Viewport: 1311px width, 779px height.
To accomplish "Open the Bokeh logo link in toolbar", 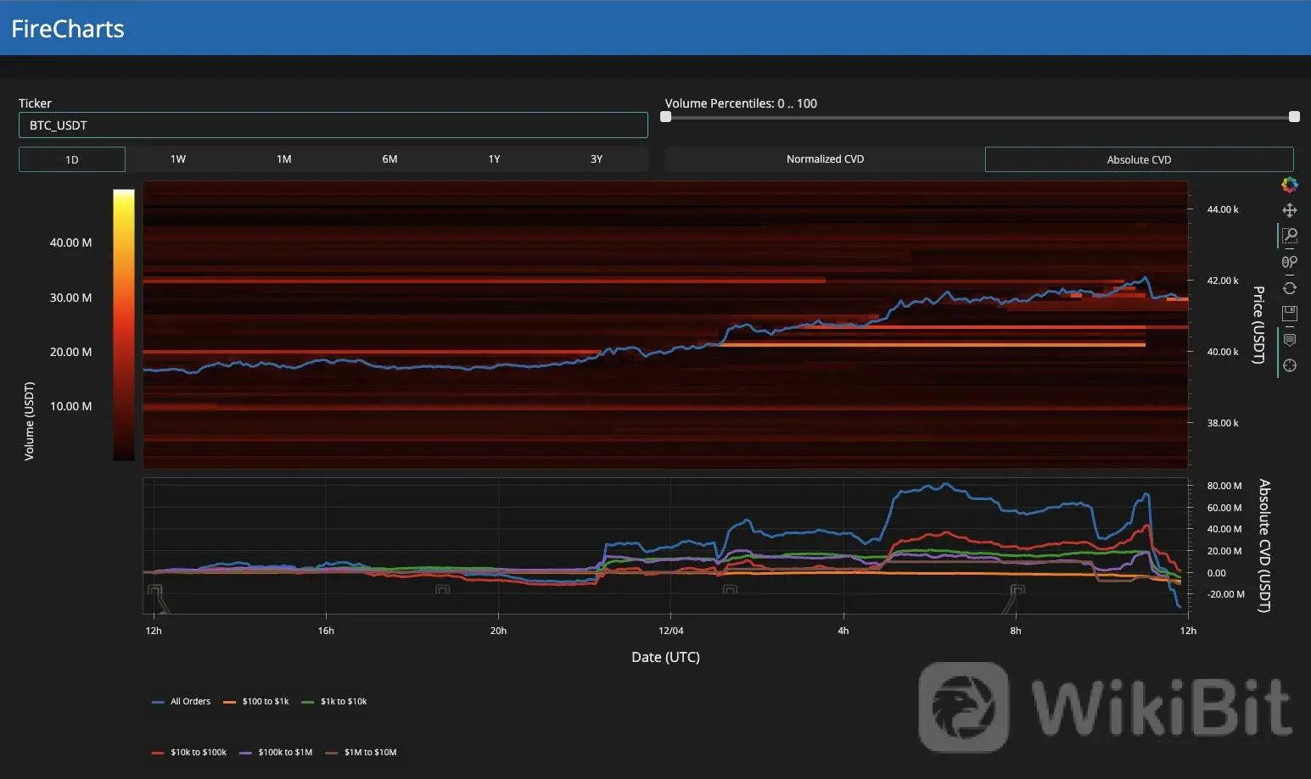I will 1289,184.
